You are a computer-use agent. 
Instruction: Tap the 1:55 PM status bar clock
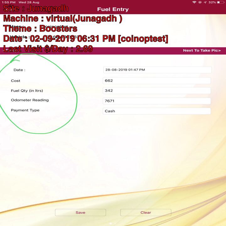coord(8,3)
